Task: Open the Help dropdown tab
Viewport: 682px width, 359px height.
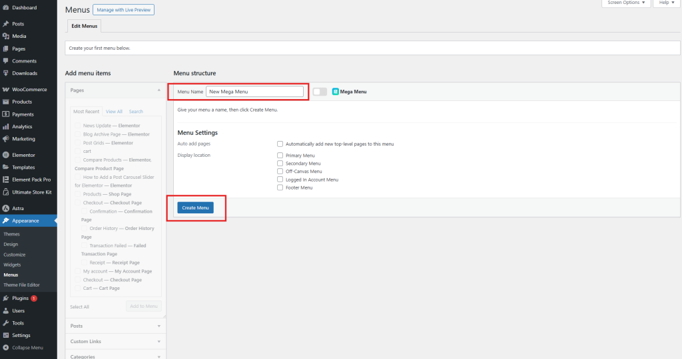Action: click(x=666, y=3)
